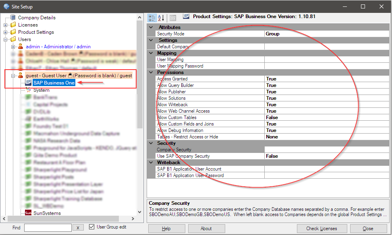Click the Security Mode value Group

click(x=326, y=34)
